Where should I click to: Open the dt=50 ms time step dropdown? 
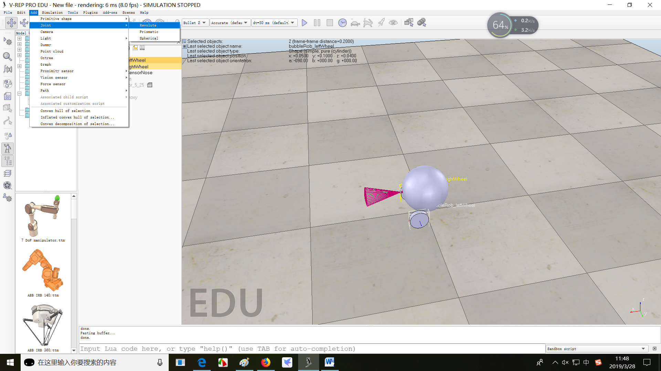(274, 23)
